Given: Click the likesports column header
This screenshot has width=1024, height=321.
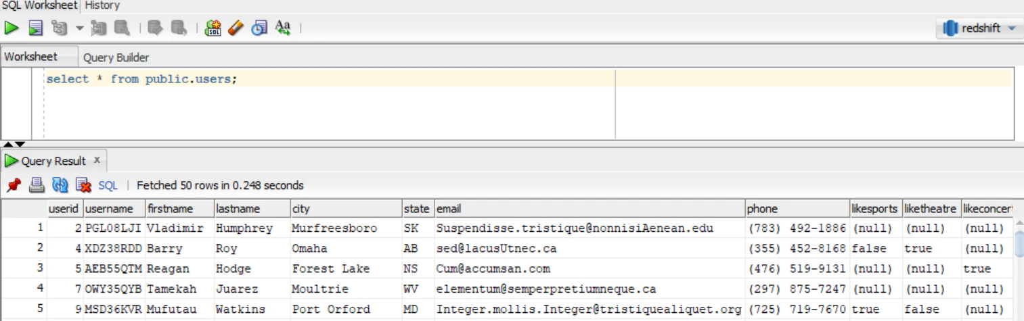Looking at the screenshot, I should point(876,209).
